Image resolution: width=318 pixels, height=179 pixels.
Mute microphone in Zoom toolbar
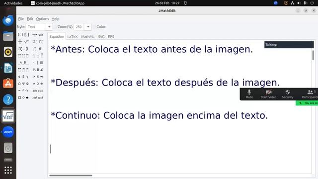pos(249,94)
